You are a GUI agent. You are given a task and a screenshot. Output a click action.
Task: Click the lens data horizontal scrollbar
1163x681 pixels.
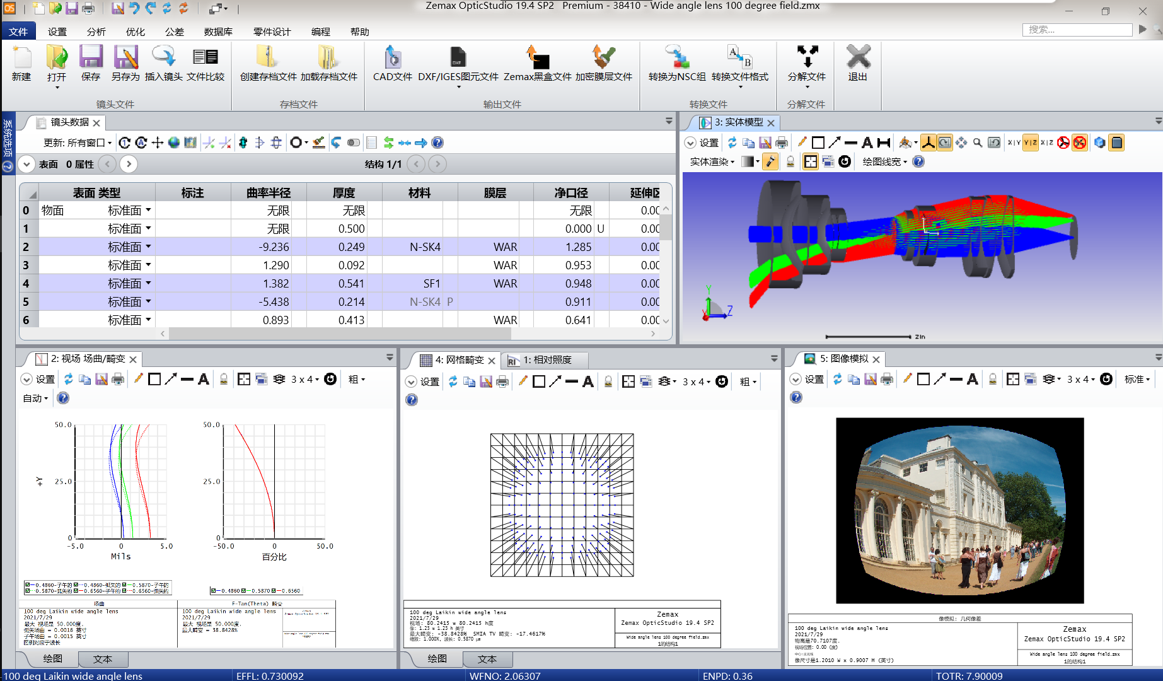[339, 334]
